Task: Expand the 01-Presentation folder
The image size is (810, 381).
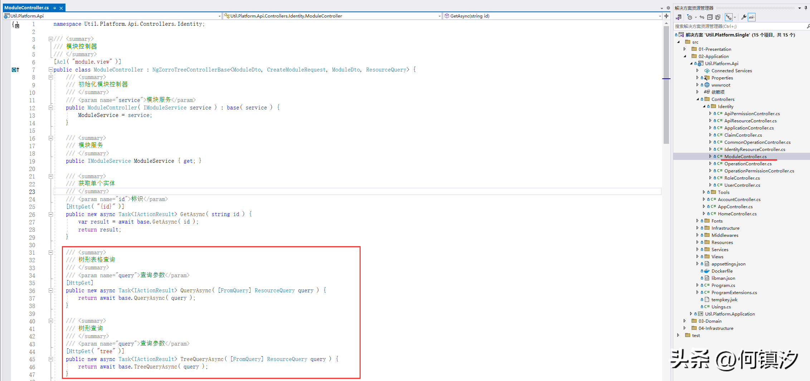Action: pos(685,49)
